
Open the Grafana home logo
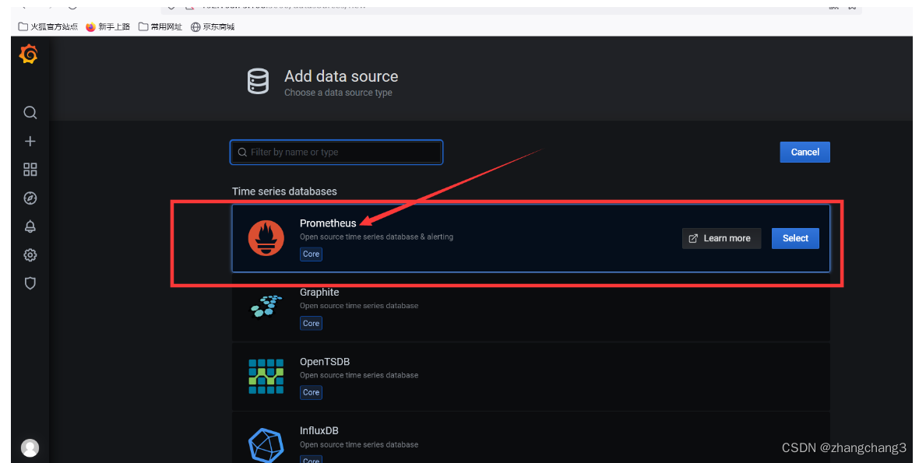(29, 54)
